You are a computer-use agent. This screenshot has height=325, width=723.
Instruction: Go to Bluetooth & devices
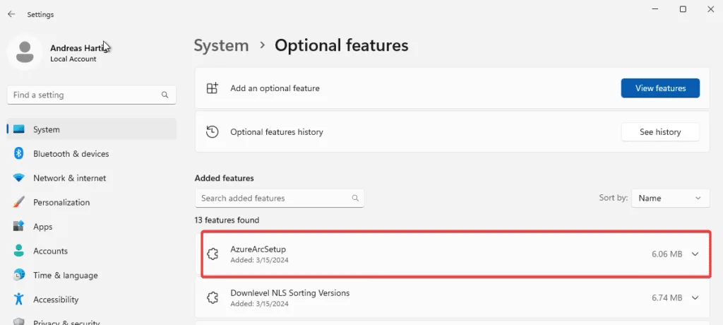(x=92, y=154)
